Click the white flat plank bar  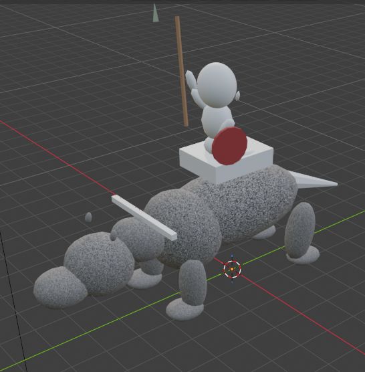[144, 217]
